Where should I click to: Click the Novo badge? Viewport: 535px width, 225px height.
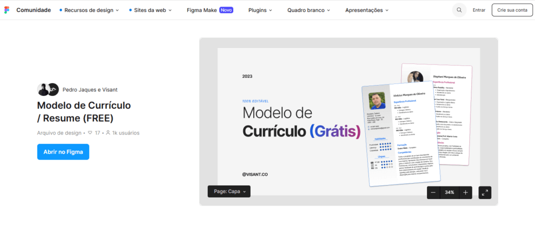(226, 10)
